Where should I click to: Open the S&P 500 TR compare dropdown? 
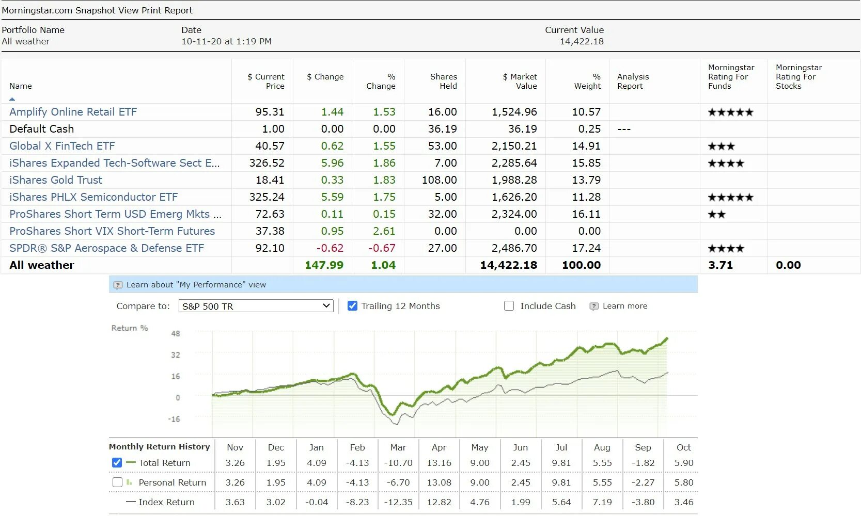[x=256, y=306]
